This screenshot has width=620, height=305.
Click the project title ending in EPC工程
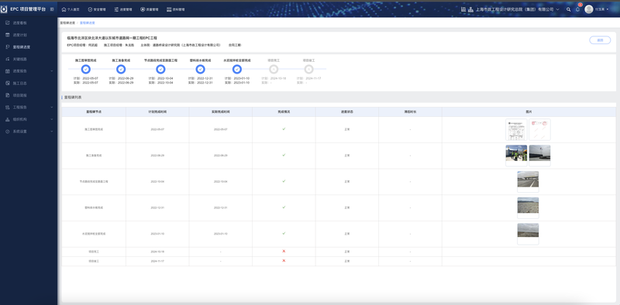pyautogui.click(x=112, y=39)
